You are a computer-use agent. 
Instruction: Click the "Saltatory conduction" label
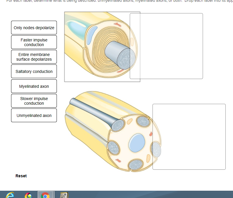click(34, 71)
